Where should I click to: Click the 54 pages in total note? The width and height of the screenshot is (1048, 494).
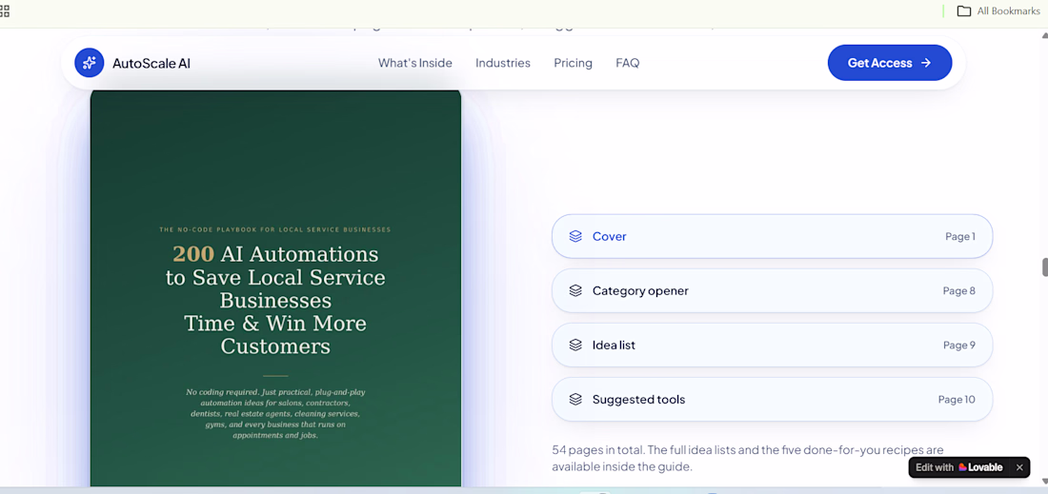pyautogui.click(x=748, y=458)
